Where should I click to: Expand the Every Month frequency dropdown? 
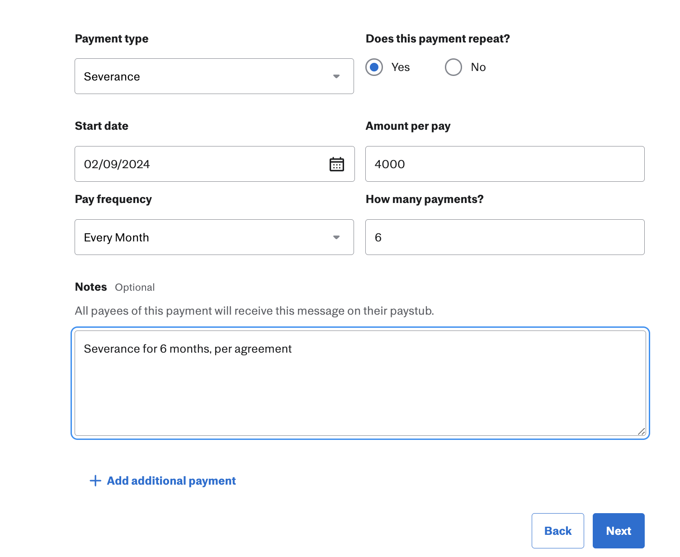point(214,237)
